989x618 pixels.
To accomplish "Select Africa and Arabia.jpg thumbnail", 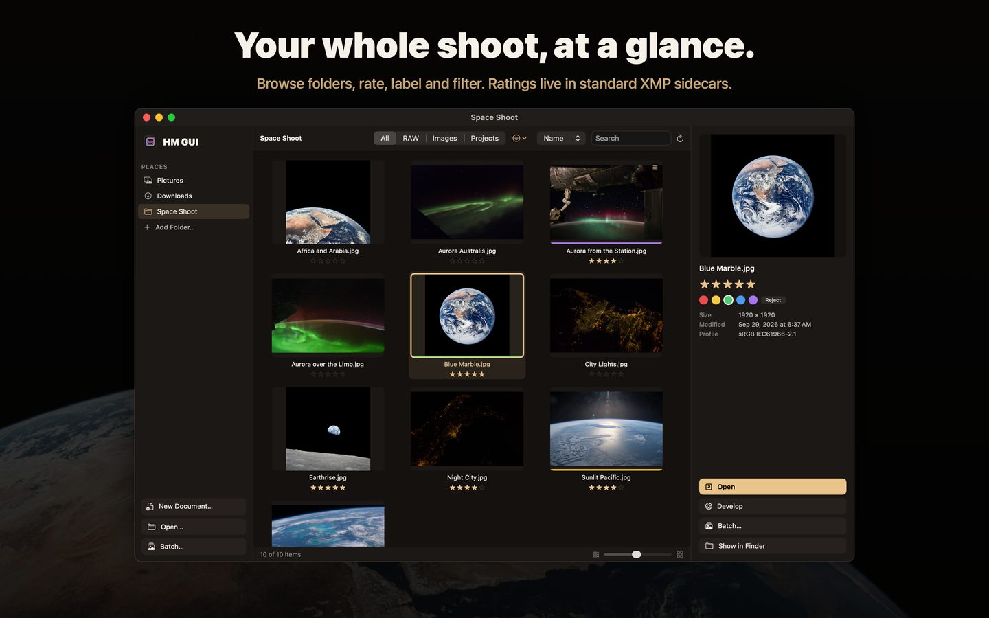I will click(328, 202).
